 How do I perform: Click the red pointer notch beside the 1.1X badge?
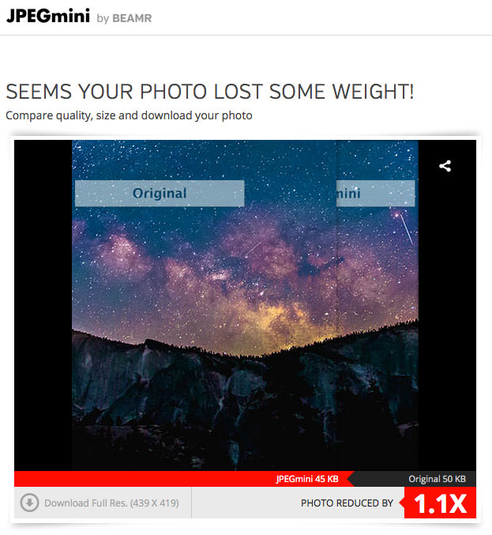click(402, 503)
